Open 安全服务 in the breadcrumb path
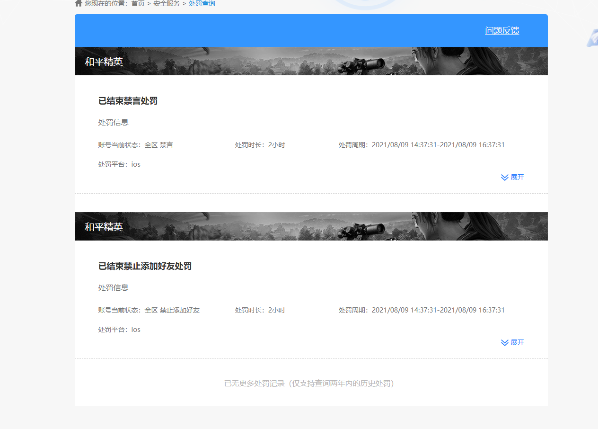The width and height of the screenshot is (598, 429). click(x=167, y=4)
